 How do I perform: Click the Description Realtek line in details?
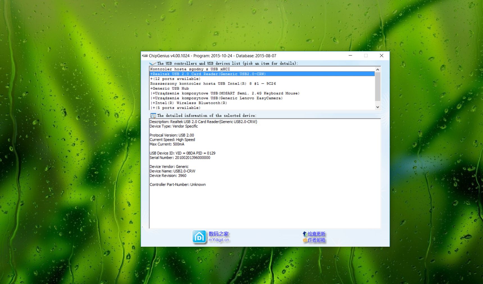[x=203, y=122]
